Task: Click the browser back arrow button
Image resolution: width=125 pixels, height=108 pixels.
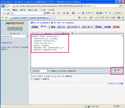Action: click(3, 6)
